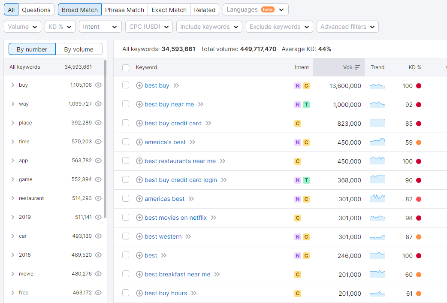The width and height of the screenshot is (447, 303).
Task: Click the plus icon beside 'best breakfast near me'
Action: [x=139, y=274]
